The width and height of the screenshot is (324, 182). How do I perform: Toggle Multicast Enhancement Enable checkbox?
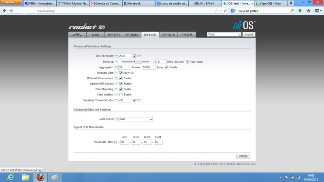(x=121, y=78)
